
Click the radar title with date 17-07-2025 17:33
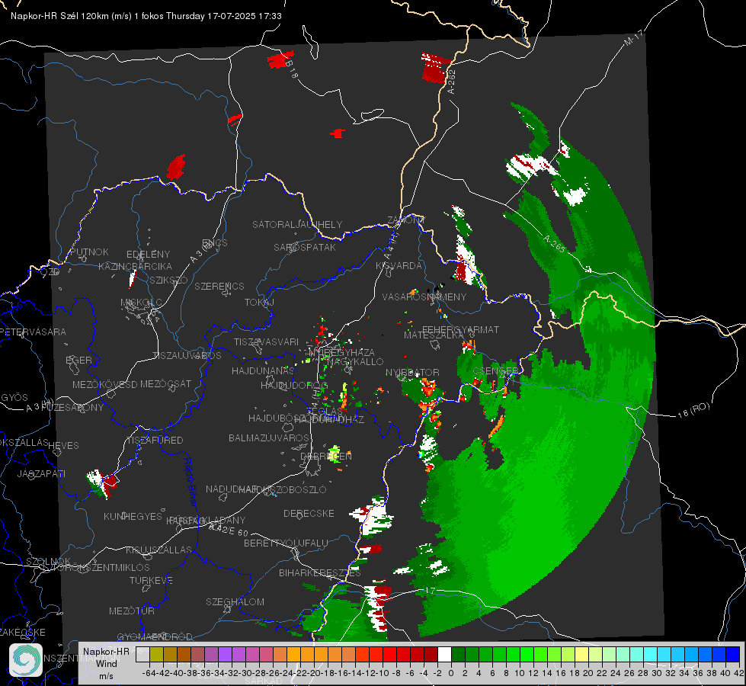tap(146, 16)
